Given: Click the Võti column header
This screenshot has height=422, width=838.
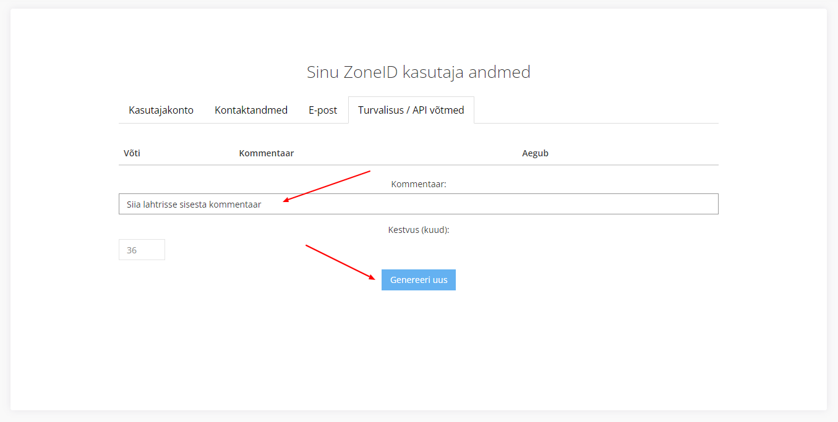Looking at the screenshot, I should point(132,153).
